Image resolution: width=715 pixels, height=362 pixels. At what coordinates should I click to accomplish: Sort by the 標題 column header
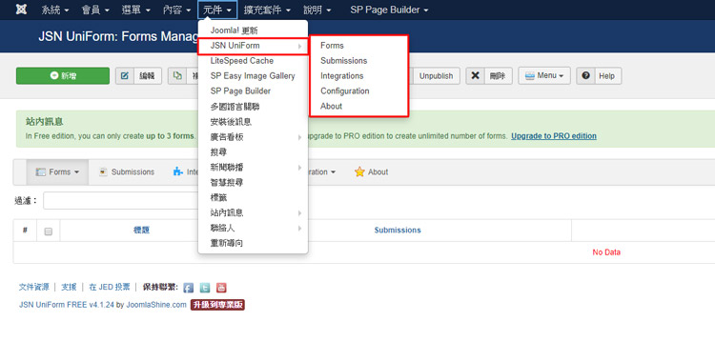point(141,231)
